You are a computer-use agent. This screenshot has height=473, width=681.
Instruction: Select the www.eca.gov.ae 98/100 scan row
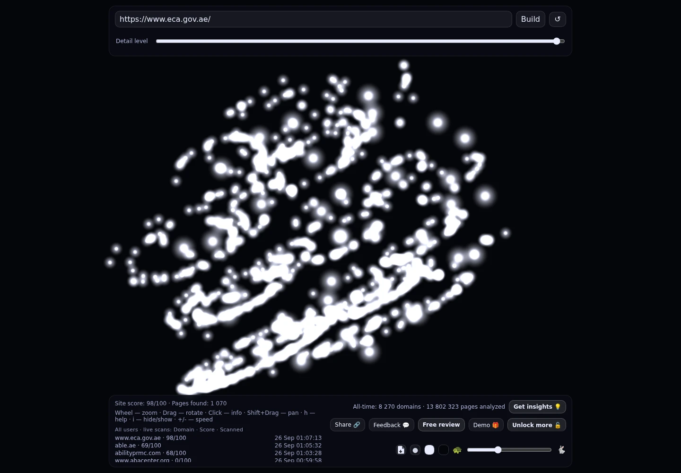click(218, 438)
